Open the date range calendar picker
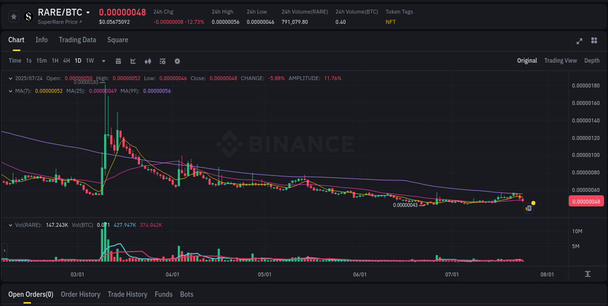Viewport: 608px width, 306px height. pyautogui.click(x=118, y=61)
